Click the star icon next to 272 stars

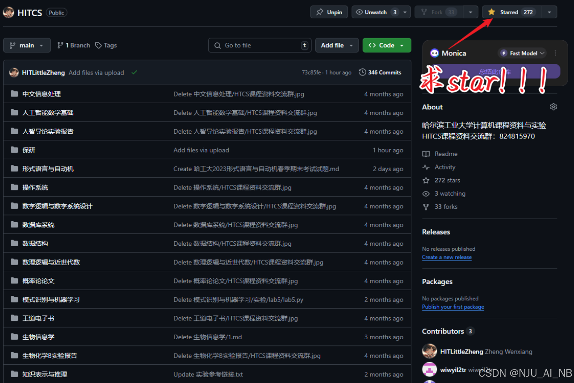(426, 180)
